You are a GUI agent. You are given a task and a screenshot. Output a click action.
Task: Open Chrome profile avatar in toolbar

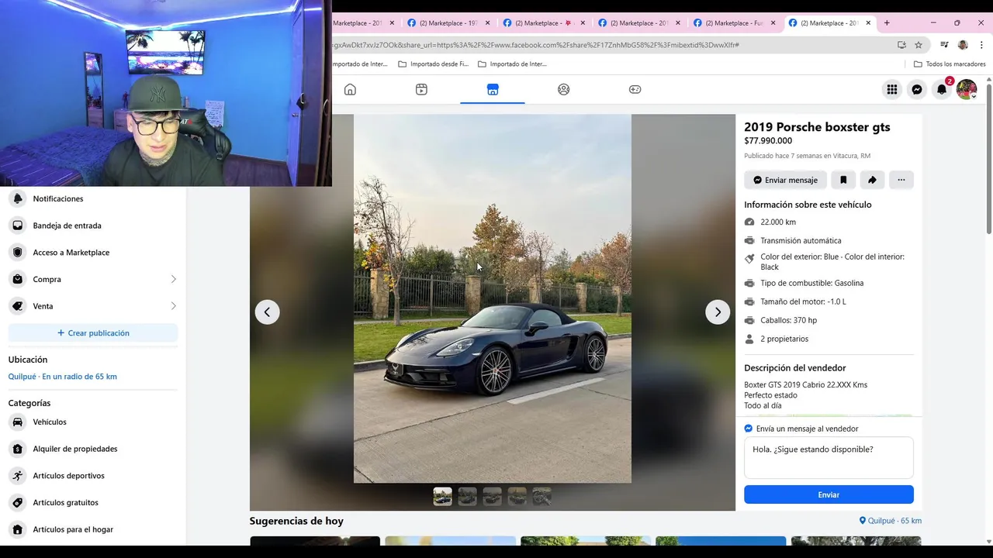coord(963,45)
